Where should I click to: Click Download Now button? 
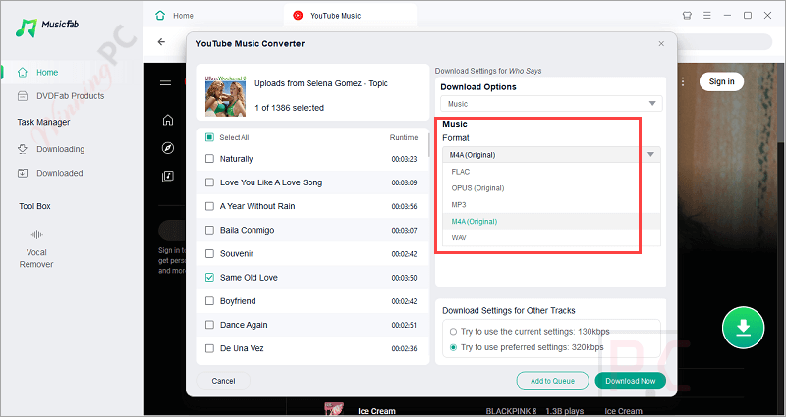[x=630, y=381]
